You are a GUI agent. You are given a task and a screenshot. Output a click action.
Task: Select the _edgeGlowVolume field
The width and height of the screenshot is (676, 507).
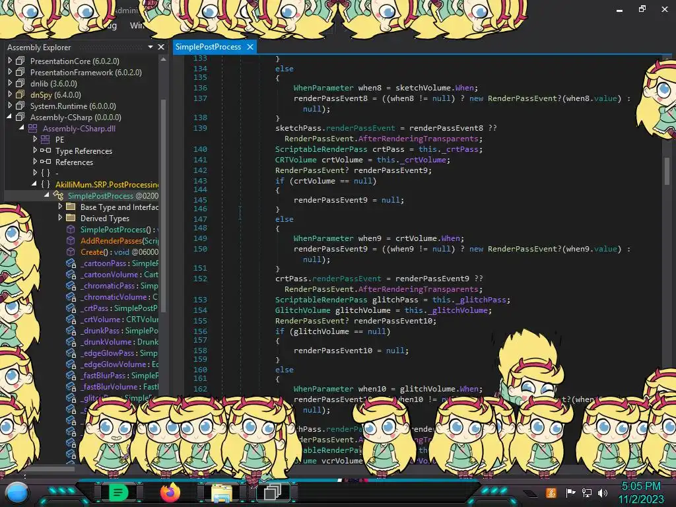pyautogui.click(x=119, y=364)
